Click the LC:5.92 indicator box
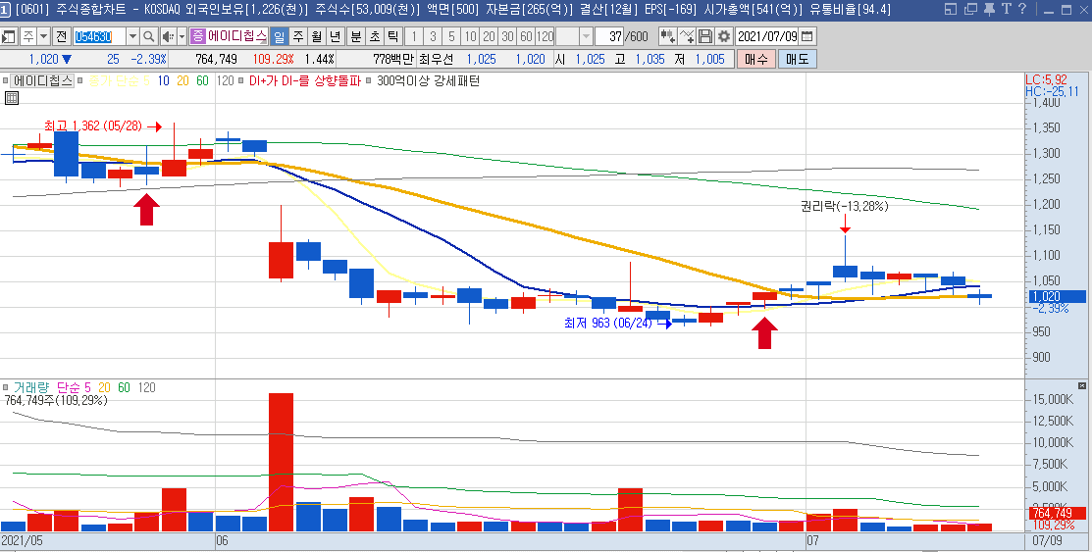This screenshot has width=1092, height=552. (1046, 80)
